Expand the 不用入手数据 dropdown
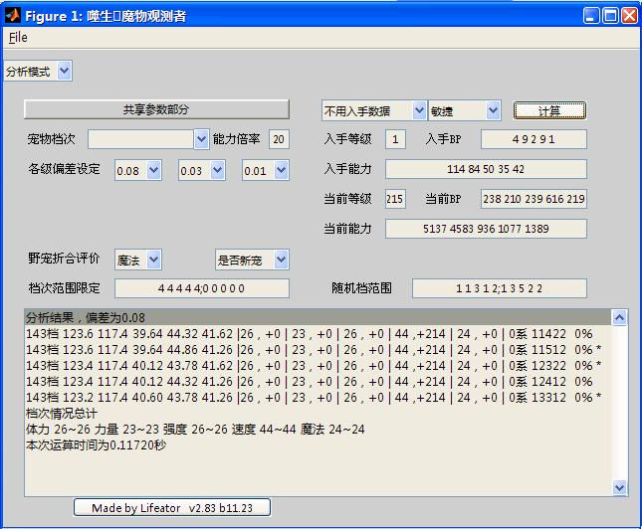 click(374, 110)
